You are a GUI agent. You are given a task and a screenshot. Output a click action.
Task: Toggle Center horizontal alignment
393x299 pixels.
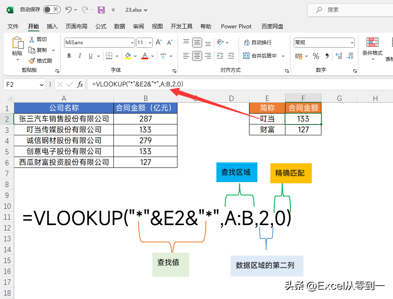197,56
